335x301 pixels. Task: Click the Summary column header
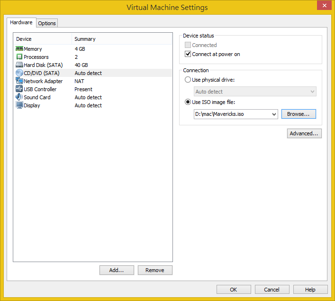pyautogui.click(x=122, y=39)
